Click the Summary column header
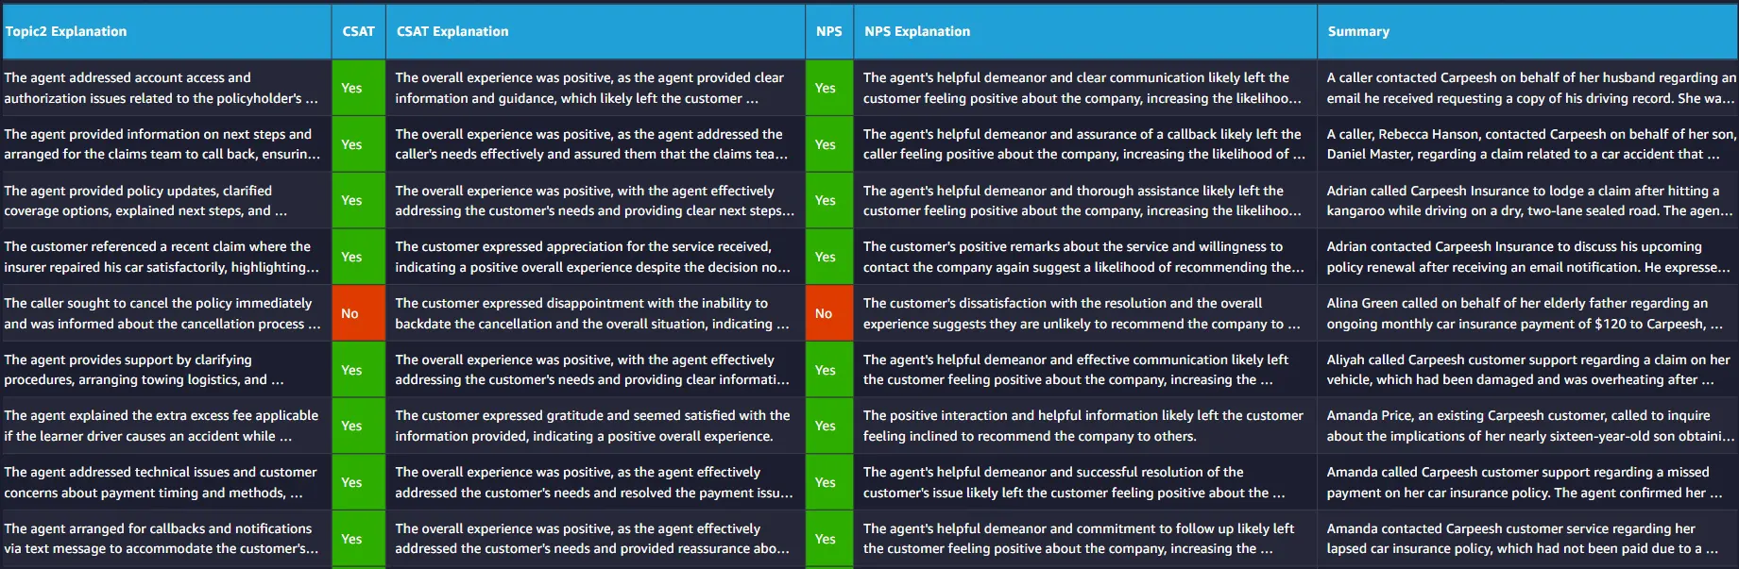The height and width of the screenshot is (569, 1739). 1528,31
